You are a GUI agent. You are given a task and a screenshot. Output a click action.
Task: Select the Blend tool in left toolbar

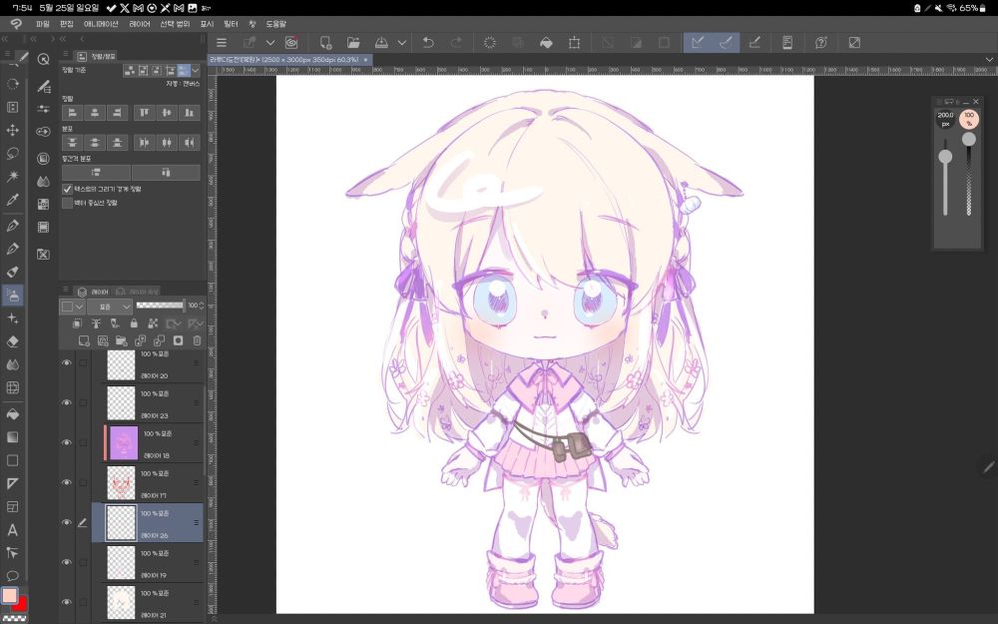click(x=12, y=364)
